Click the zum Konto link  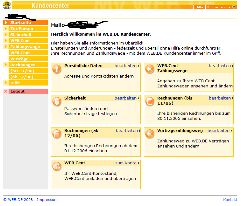(x=127, y=163)
